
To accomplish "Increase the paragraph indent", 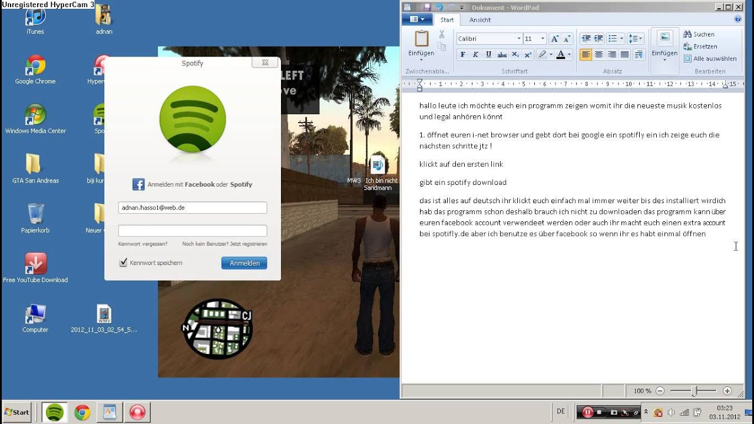I will [x=598, y=39].
